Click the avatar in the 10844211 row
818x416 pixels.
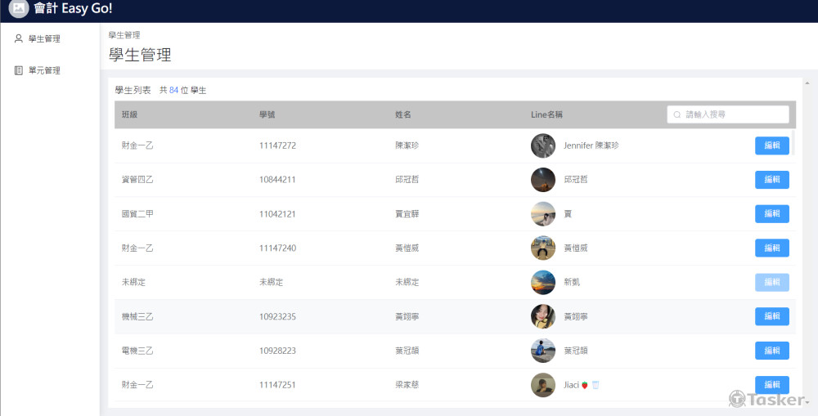[x=543, y=180]
